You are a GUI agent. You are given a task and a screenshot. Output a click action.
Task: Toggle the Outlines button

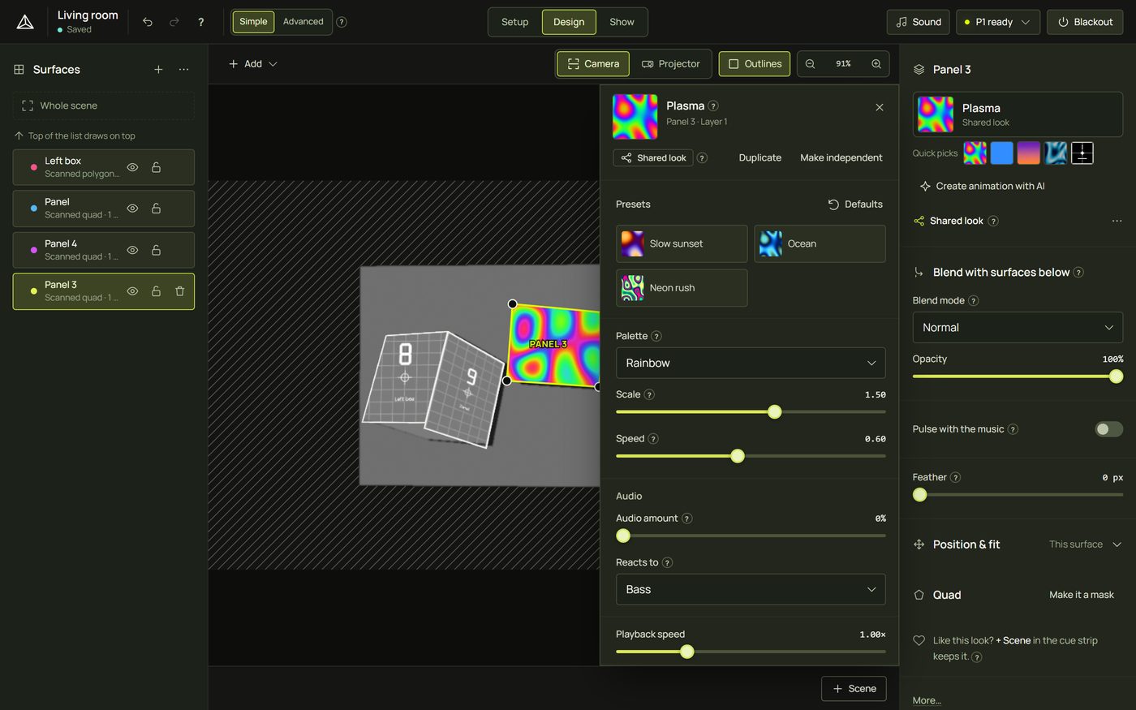pos(755,64)
